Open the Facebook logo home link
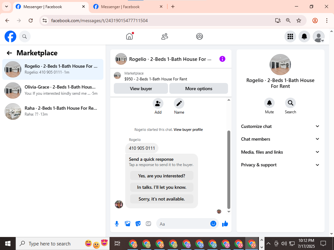 (10, 36)
